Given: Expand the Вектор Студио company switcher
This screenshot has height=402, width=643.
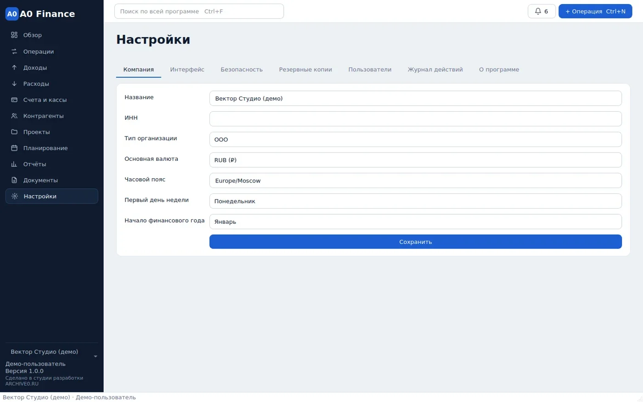Looking at the screenshot, I should tap(52, 352).
